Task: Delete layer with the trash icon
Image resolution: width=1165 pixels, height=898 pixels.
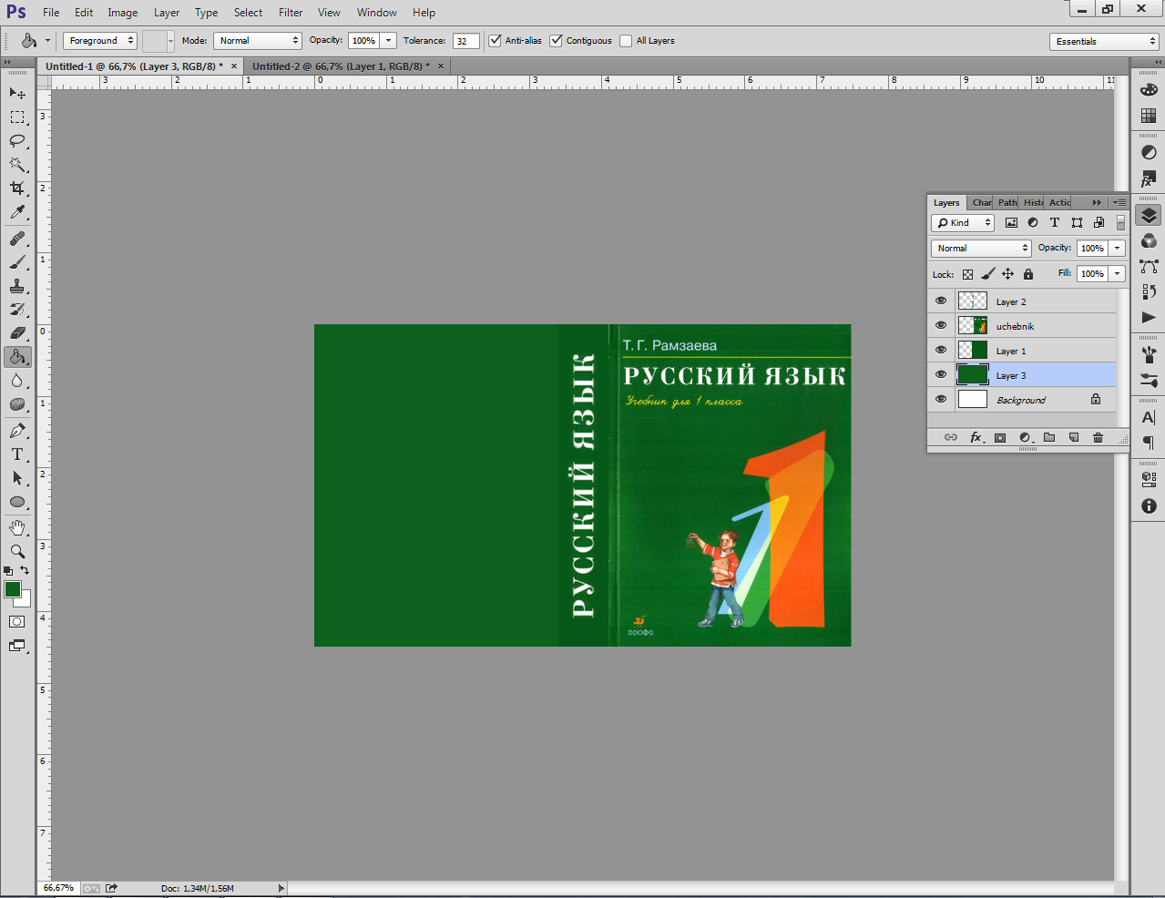Action: (x=1099, y=437)
